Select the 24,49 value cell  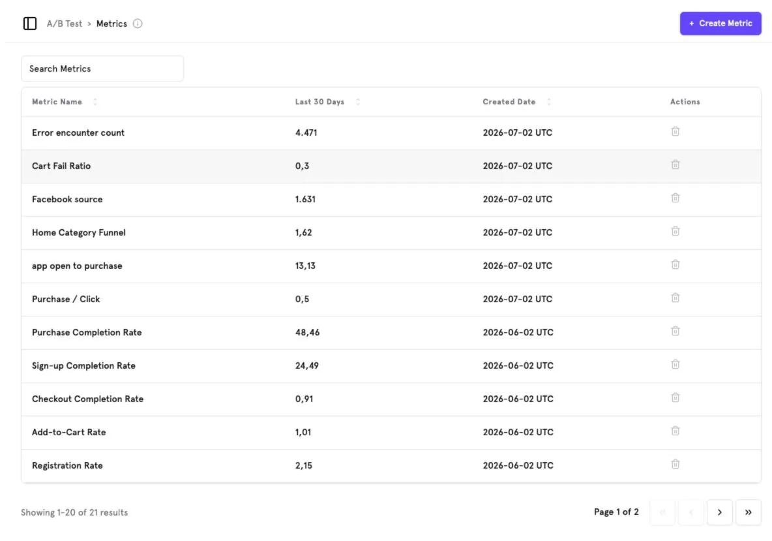point(307,365)
